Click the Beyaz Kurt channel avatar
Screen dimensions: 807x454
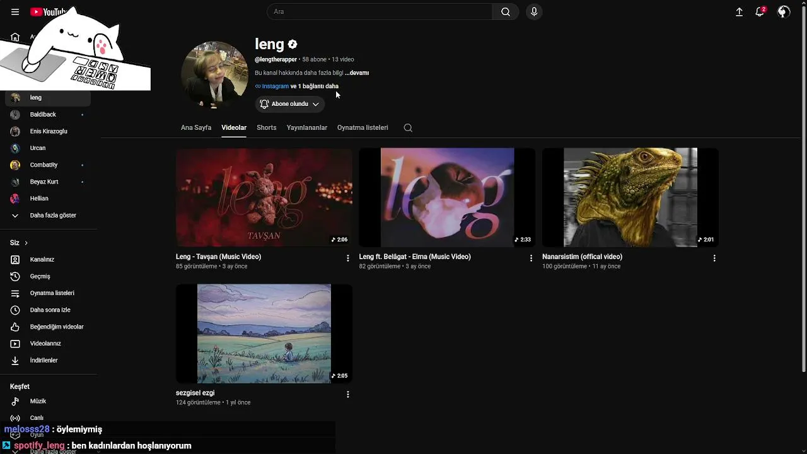[x=15, y=182]
